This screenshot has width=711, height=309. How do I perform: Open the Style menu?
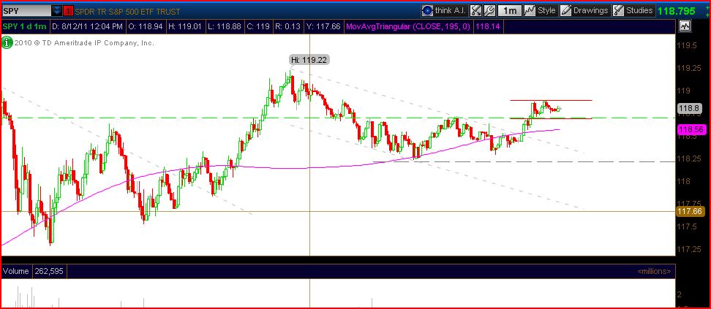(541, 10)
